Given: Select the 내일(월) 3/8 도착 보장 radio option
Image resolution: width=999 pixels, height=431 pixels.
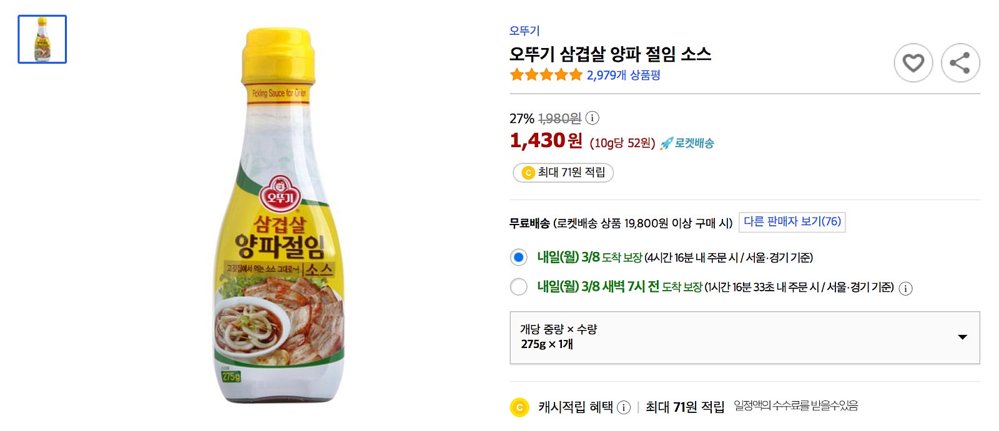Looking at the screenshot, I should (518, 257).
